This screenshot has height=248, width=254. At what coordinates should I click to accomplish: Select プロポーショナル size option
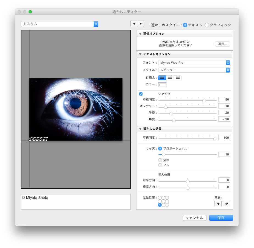(x=160, y=149)
